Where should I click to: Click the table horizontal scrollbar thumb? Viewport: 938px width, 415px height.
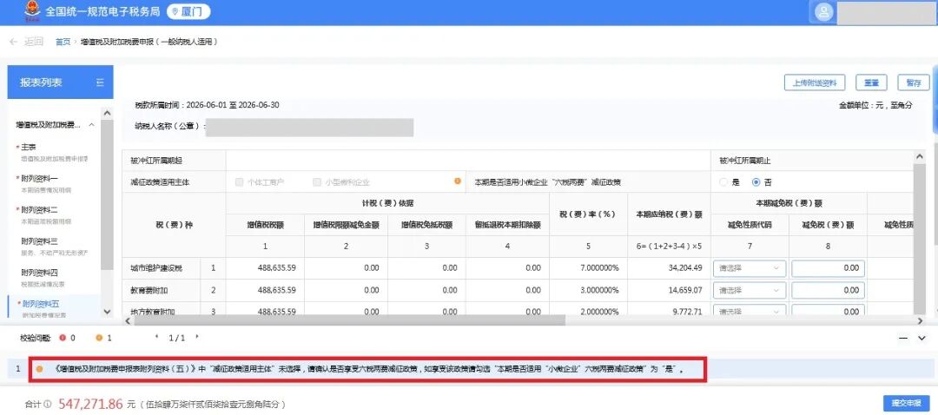click(x=349, y=320)
